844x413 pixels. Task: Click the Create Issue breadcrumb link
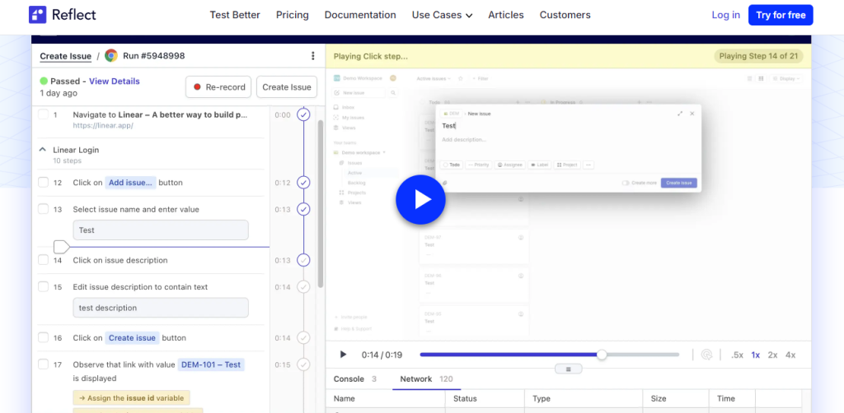[x=66, y=56]
